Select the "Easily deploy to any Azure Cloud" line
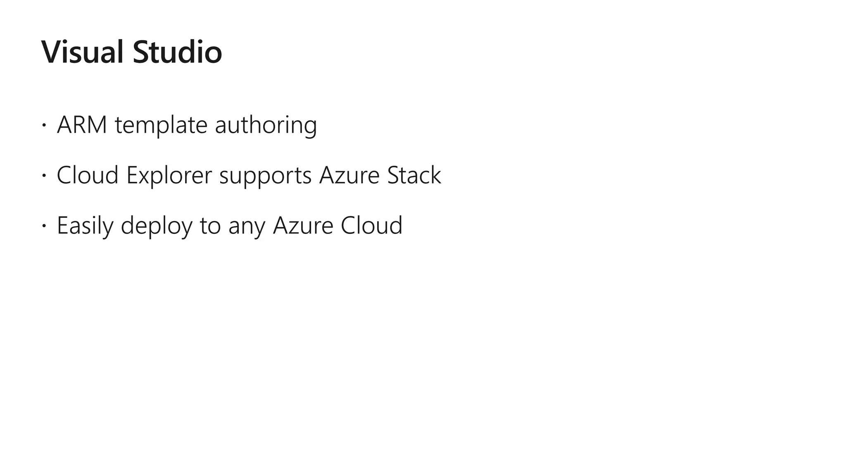The width and height of the screenshot is (846, 476). coord(229,226)
